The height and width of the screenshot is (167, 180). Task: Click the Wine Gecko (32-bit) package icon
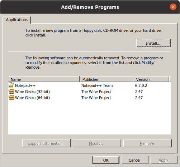pyautogui.click(x=11, y=92)
